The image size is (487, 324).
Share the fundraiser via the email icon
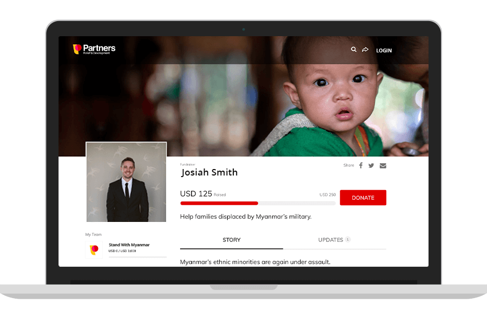pos(383,166)
